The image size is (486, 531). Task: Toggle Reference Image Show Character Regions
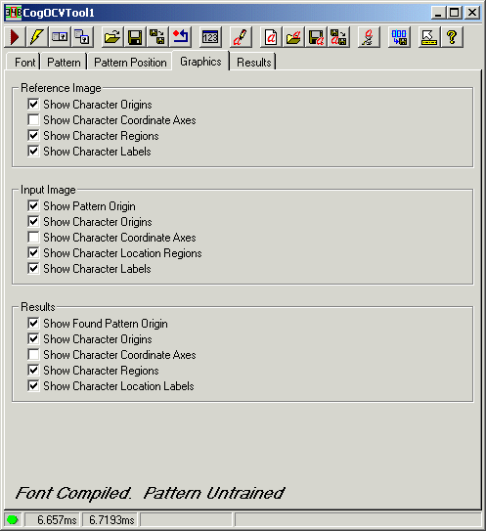(x=33, y=136)
